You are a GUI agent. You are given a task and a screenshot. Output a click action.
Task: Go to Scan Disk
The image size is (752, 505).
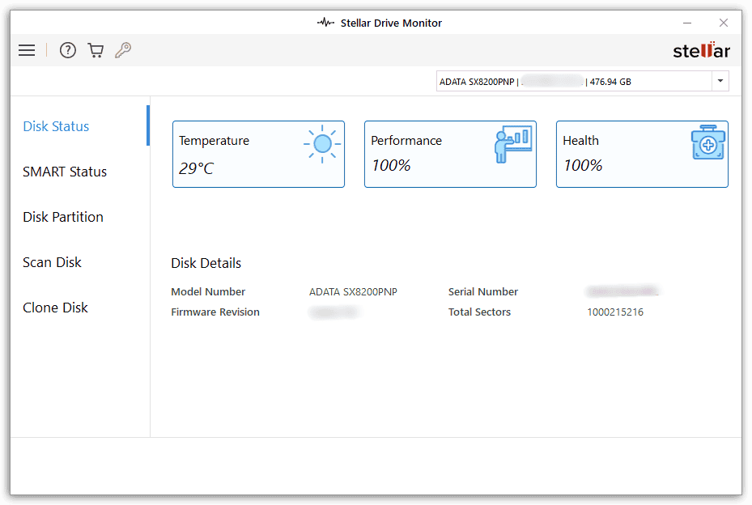click(53, 262)
